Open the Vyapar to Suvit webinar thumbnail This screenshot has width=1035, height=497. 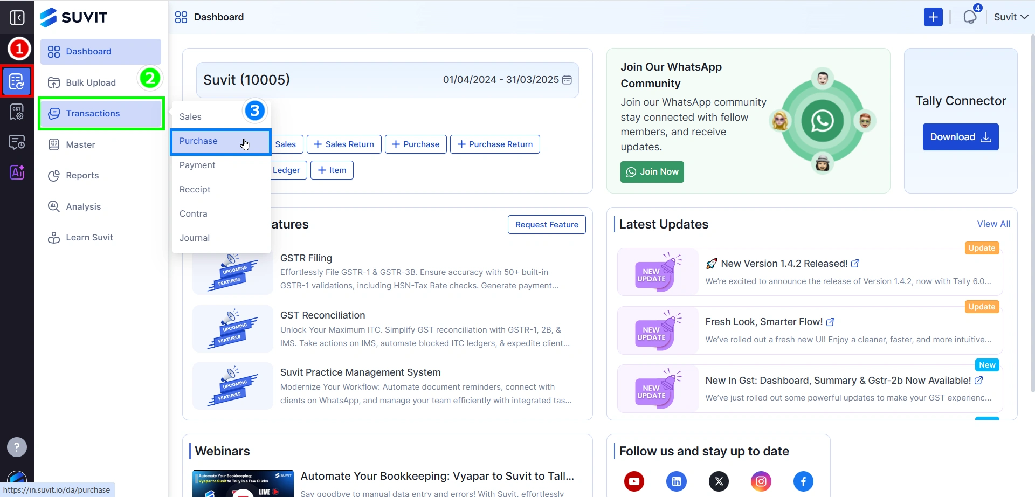click(x=243, y=483)
